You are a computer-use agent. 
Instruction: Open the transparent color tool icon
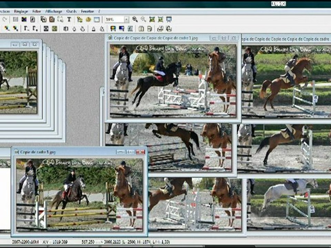[x=32, y=19]
